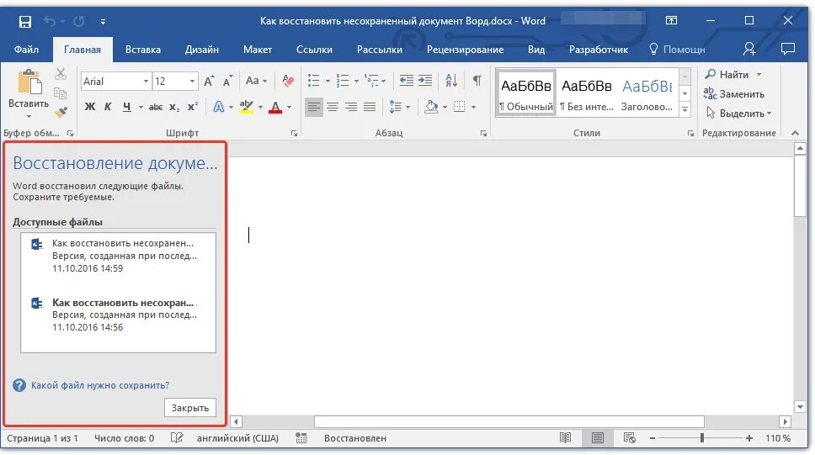Increase font size with the larger A icon
The height and width of the screenshot is (455, 815).
209,81
